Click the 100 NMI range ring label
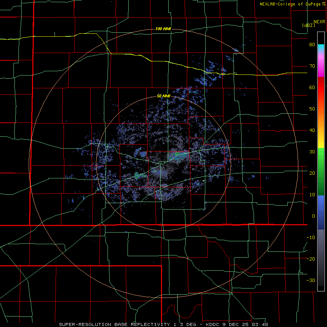This screenshot has width=327, height=327. click(163, 29)
